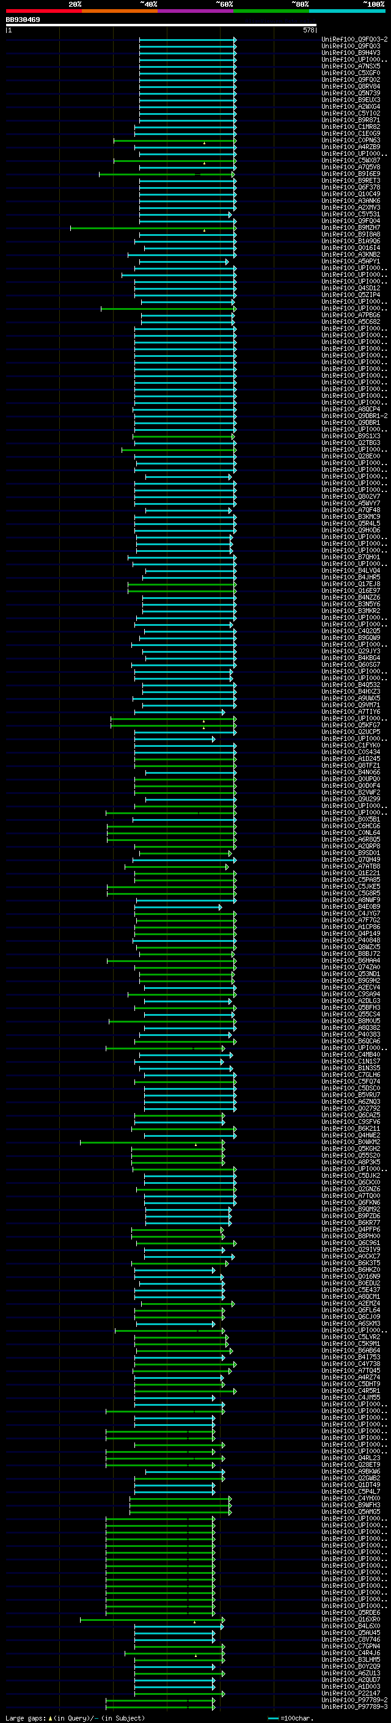Click hit label UniRef100_Q5N739
Viewport: 391px width, 1723px height.
[351, 93]
